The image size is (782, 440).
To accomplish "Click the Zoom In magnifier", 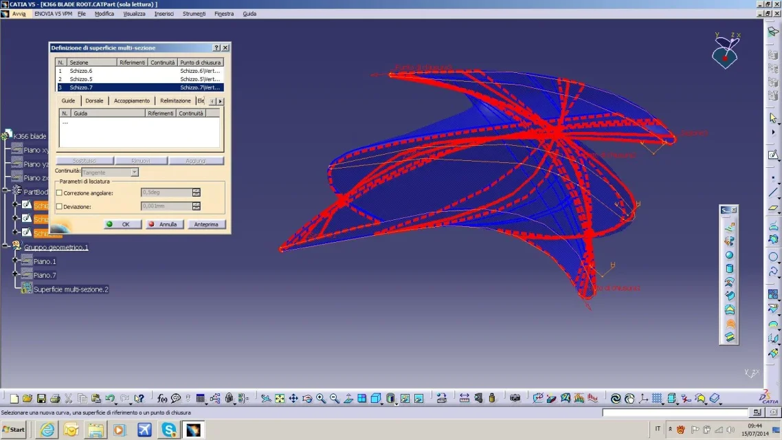I will point(321,398).
